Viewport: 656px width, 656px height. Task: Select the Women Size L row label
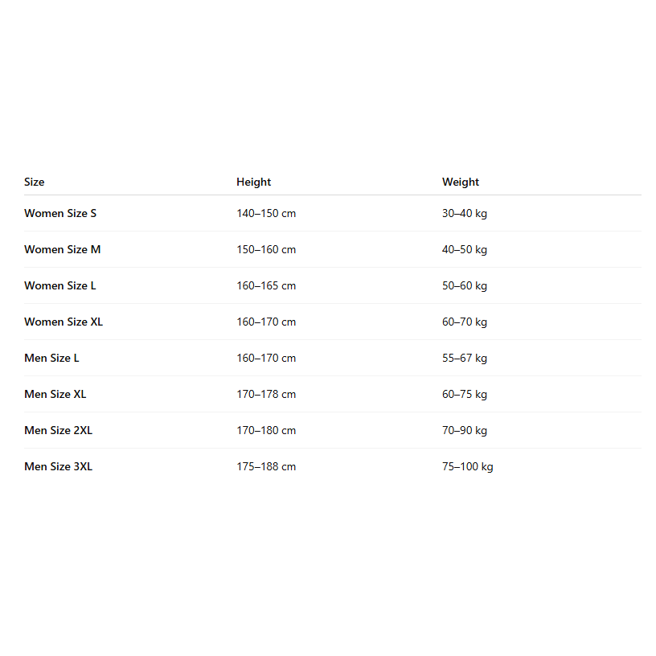60,286
